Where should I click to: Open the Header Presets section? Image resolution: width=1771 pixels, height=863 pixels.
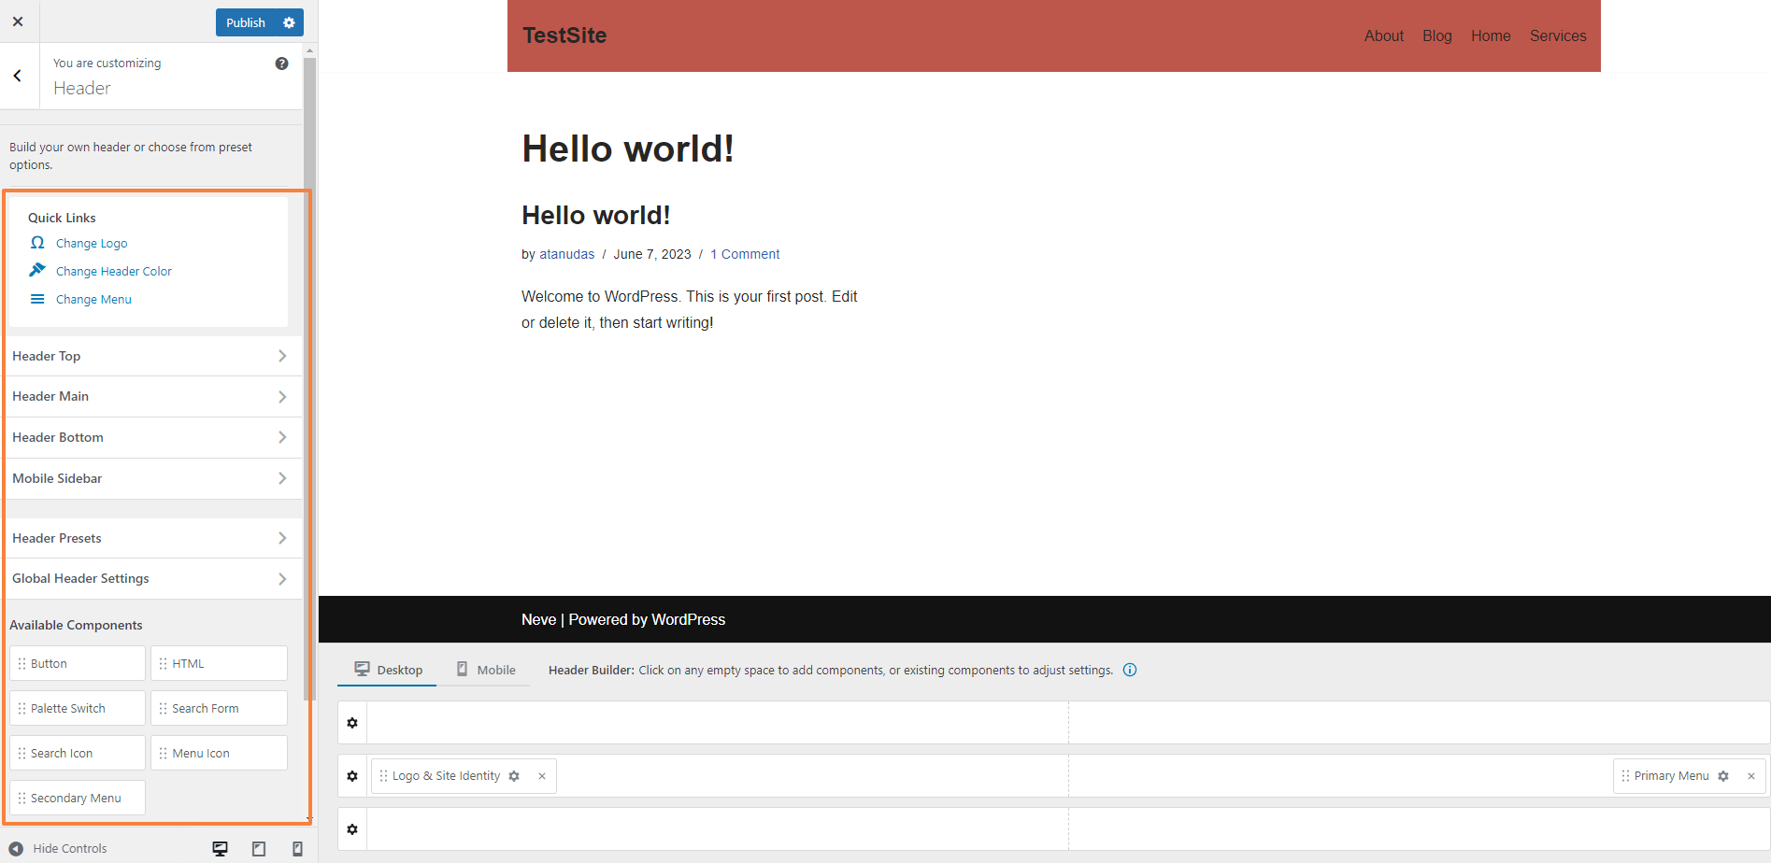click(152, 538)
